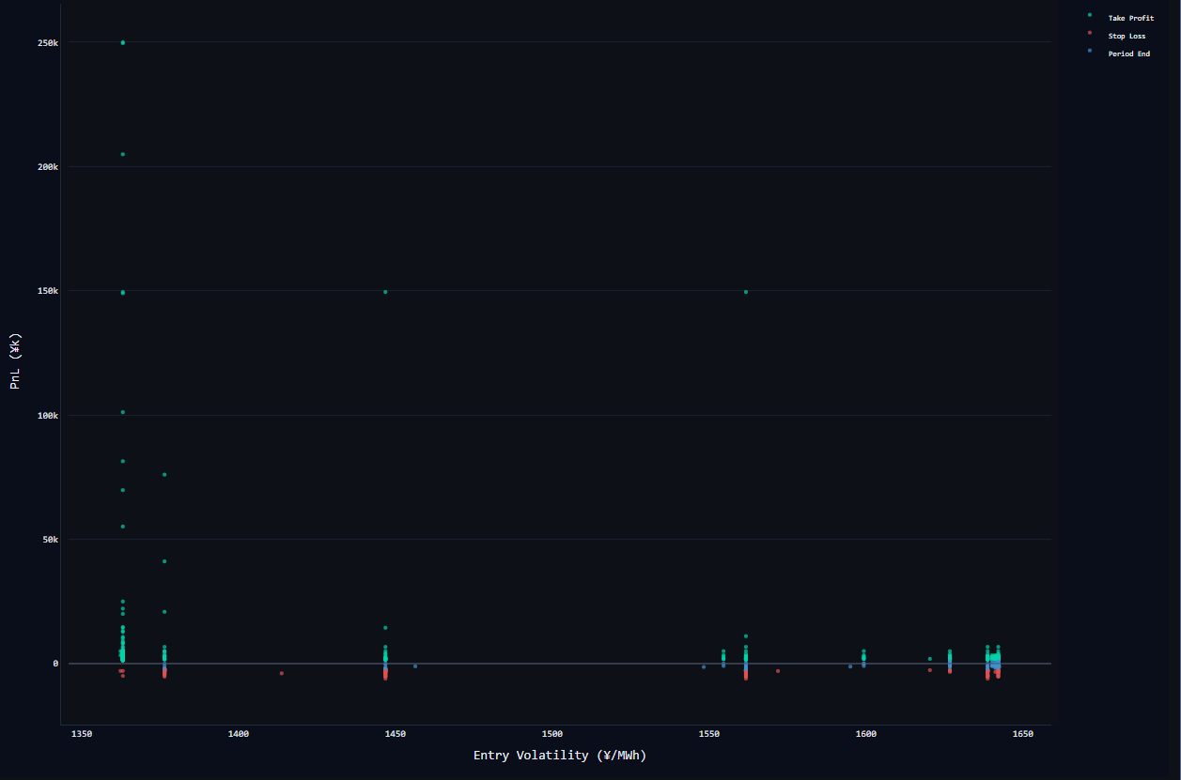Click the blue point near volatility 1548
1181x780 pixels.
(704, 667)
